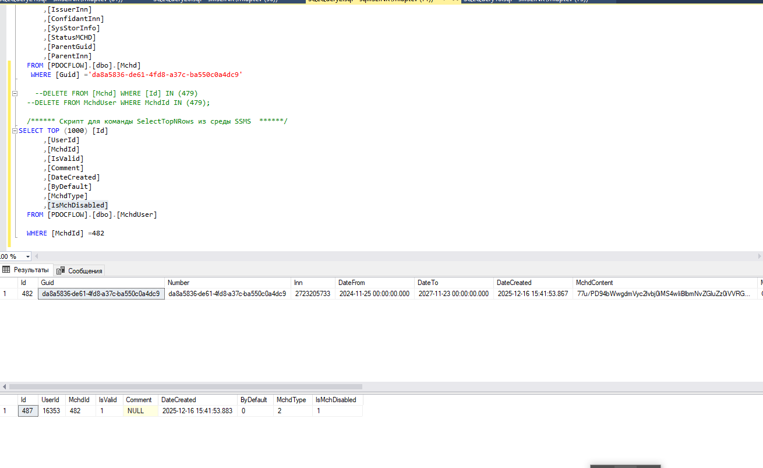Click the IsMchDisabled column header
This screenshot has height=468, width=763.
click(x=337, y=400)
